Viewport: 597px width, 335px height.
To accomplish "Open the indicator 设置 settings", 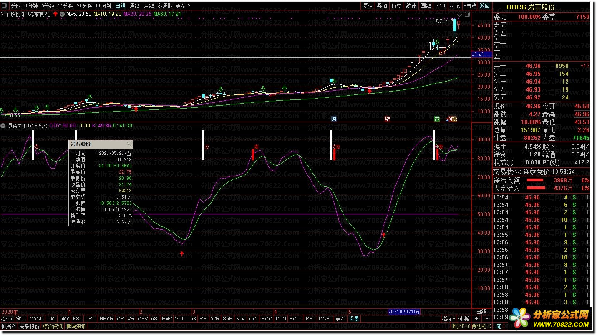I will click(354, 319).
